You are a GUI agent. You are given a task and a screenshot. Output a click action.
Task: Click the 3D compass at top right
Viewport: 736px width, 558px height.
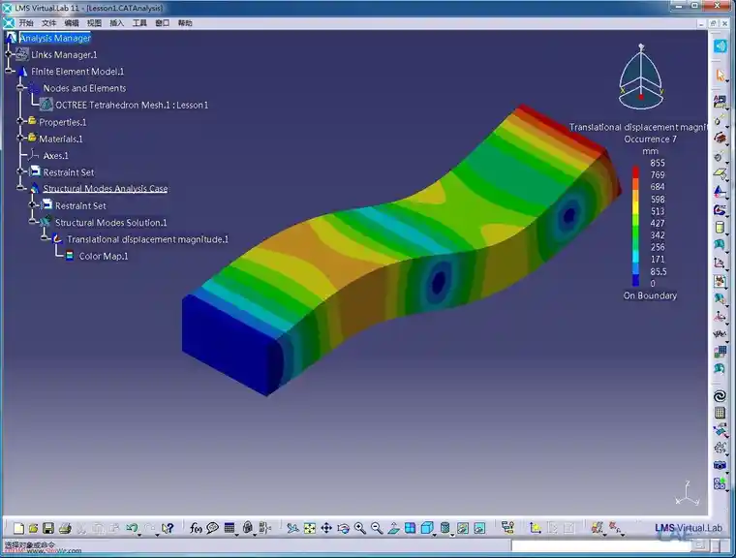tap(641, 77)
